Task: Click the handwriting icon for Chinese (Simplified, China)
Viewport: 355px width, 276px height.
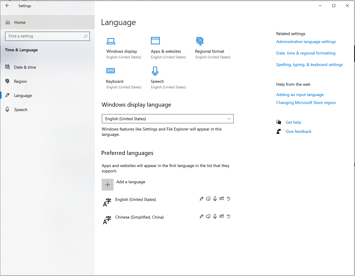Action: coord(222,216)
